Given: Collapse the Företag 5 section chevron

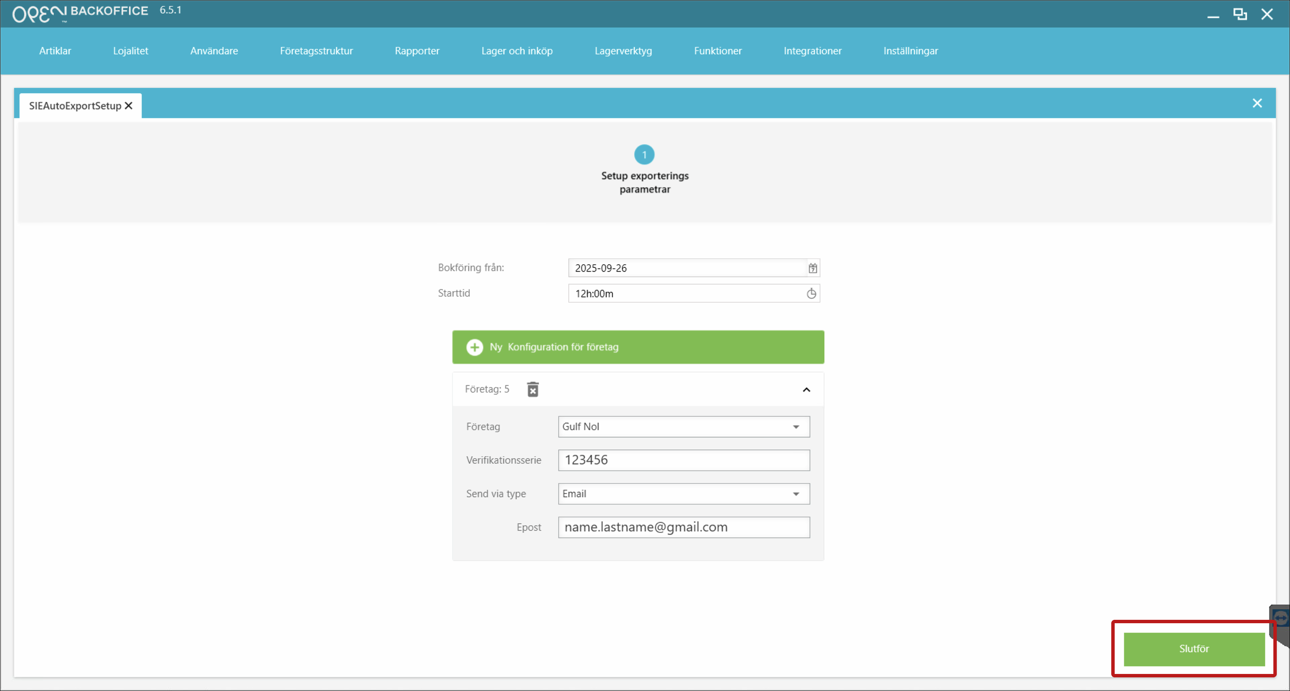Looking at the screenshot, I should click(x=806, y=390).
